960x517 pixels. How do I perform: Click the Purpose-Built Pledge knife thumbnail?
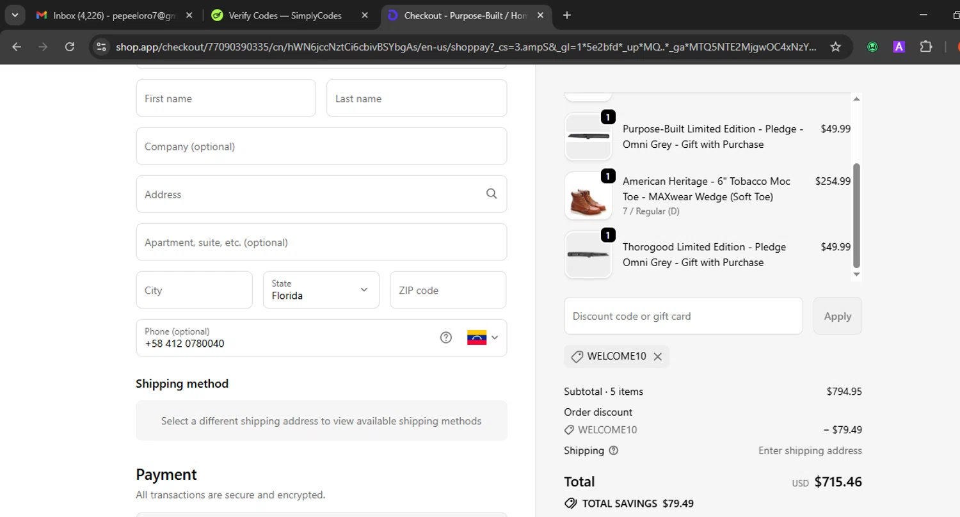[588, 136]
